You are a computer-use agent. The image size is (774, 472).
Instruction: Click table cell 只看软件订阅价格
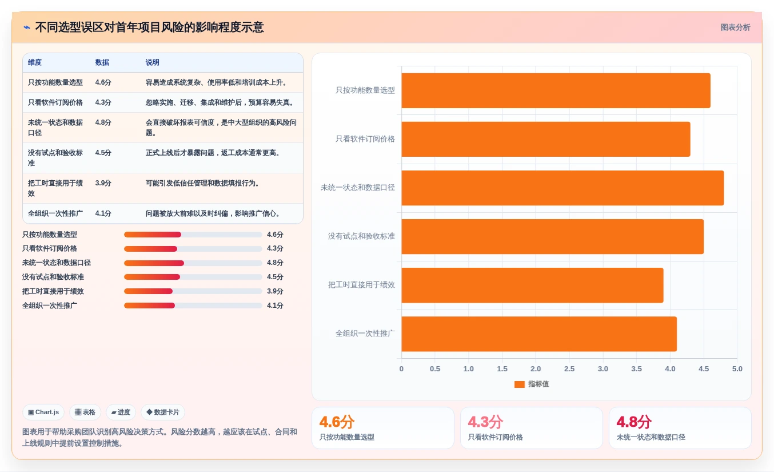pyautogui.click(x=55, y=102)
